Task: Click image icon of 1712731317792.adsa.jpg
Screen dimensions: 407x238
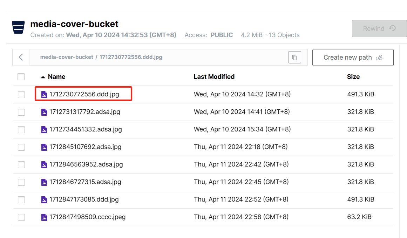Action: (44, 112)
